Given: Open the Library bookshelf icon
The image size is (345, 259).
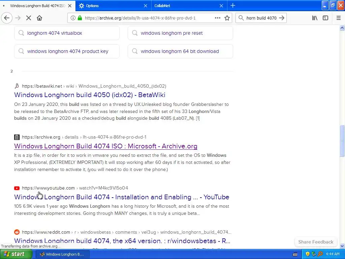Looking at the screenshot, I should click(315, 18).
